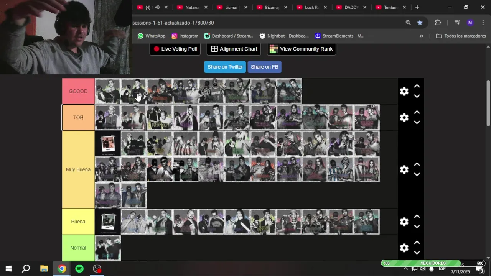Move Buena tier row down
This screenshot has height=276, width=491.
click(x=417, y=227)
